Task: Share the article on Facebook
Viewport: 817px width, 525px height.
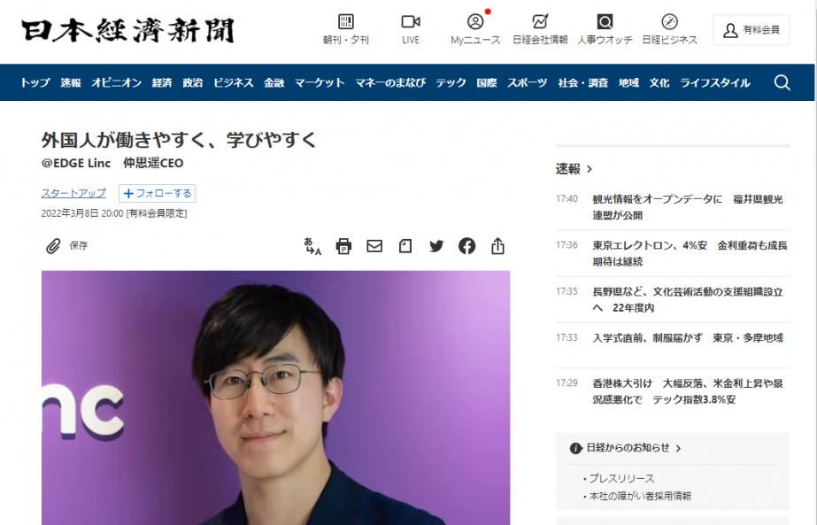Action: [466, 245]
